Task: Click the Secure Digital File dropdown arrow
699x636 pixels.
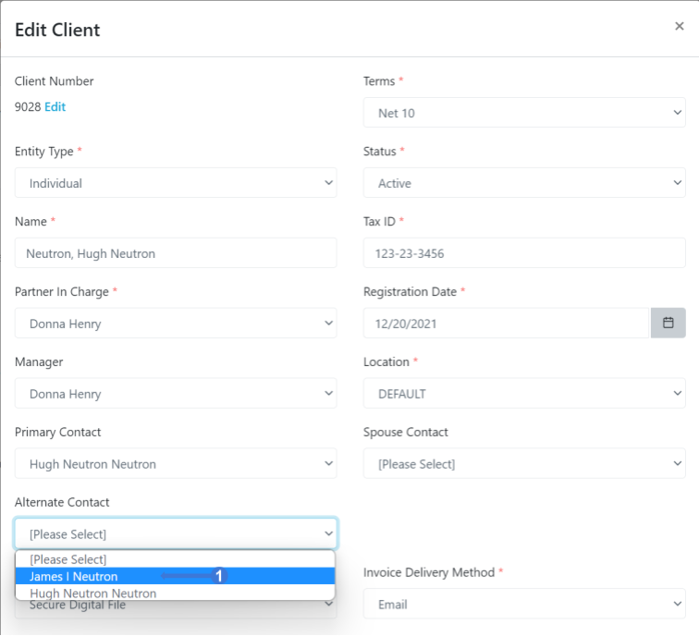Action: [x=328, y=605]
